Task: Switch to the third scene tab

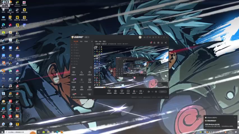Action: (86, 41)
